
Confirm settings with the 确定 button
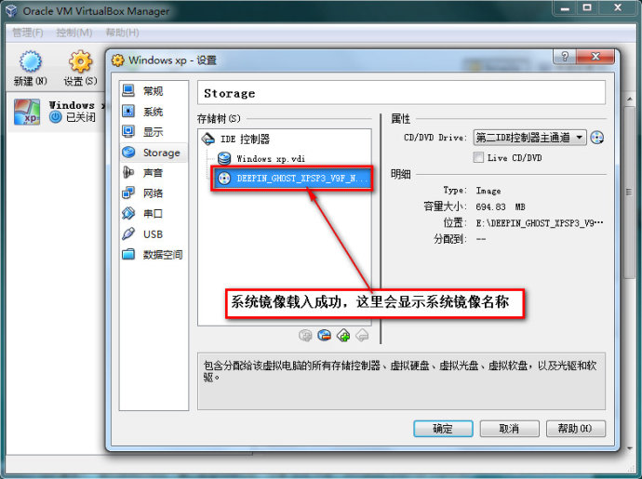tap(443, 429)
